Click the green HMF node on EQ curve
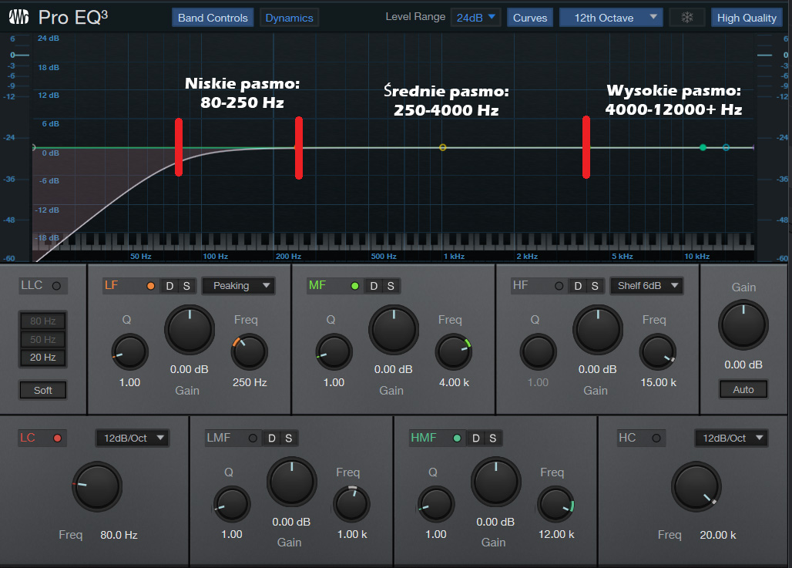792x568 pixels. (x=703, y=147)
